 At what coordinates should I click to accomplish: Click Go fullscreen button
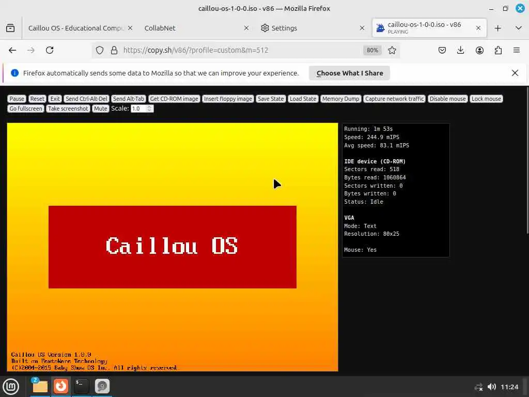(26, 109)
